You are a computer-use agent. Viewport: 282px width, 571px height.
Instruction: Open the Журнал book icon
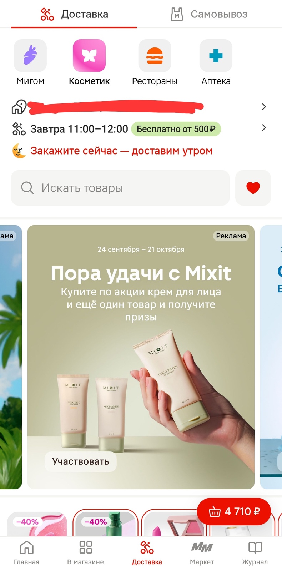click(255, 552)
